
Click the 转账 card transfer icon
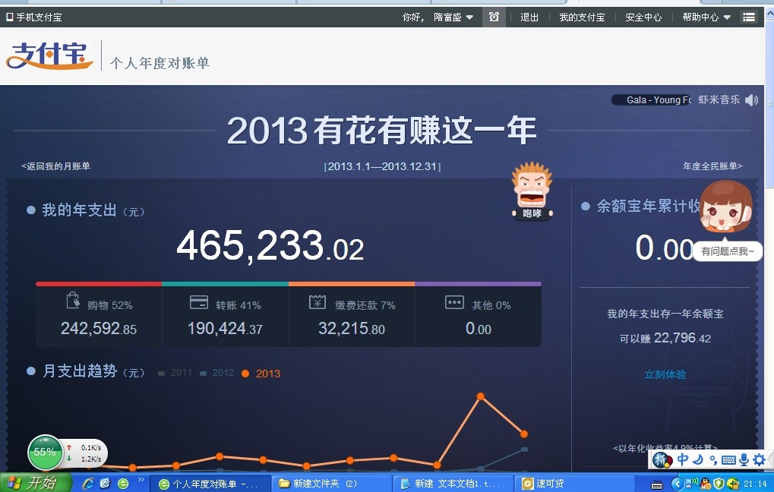[199, 302]
